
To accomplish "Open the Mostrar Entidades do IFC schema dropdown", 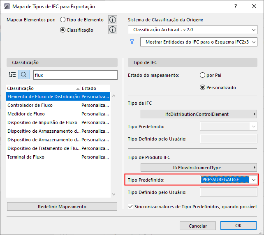I will coord(199,42).
